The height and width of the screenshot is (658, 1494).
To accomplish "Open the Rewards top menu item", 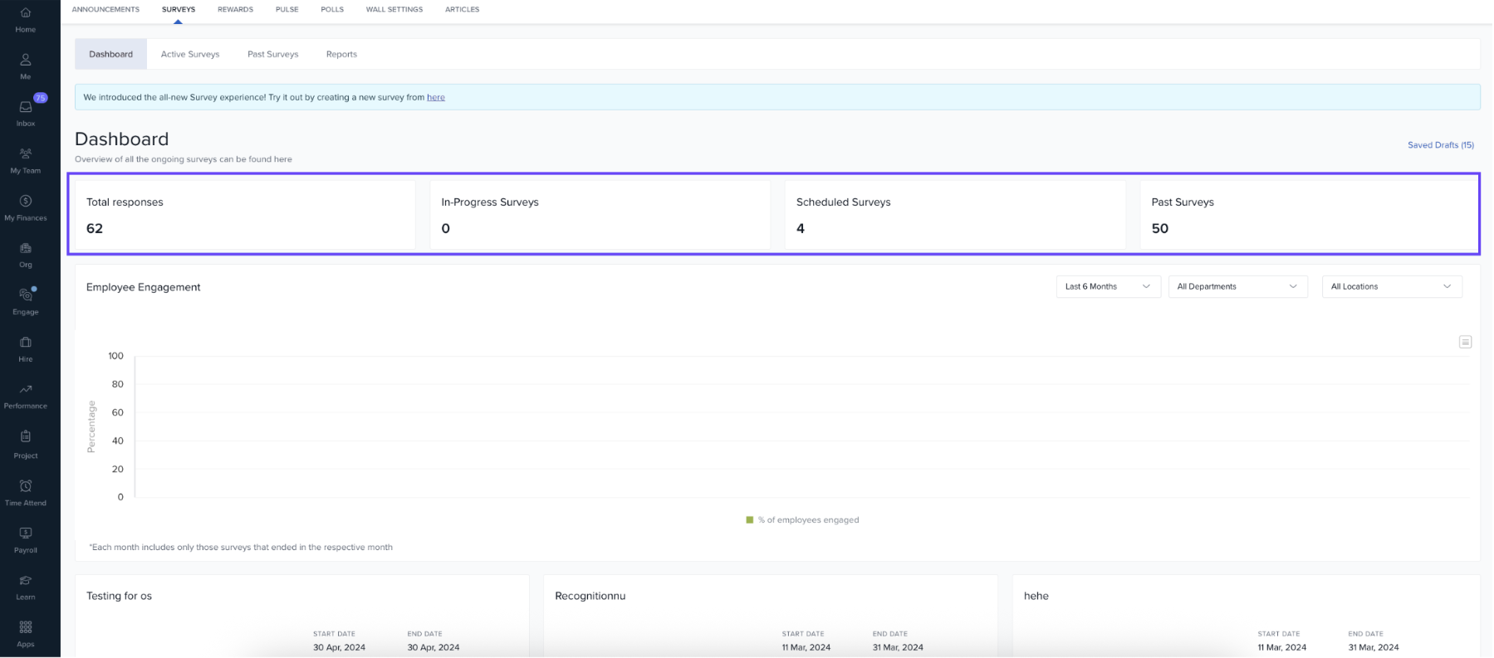I will coord(235,9).
